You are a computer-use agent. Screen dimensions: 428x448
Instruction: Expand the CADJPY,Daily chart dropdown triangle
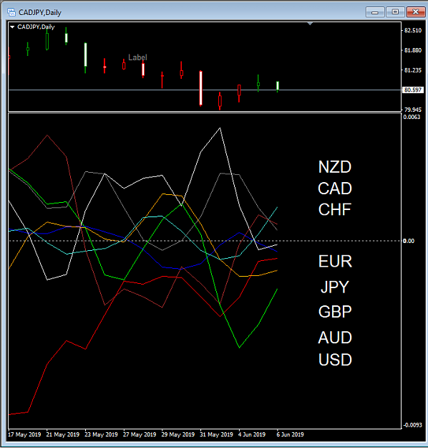pyautogui.click(x=12, y=27)
